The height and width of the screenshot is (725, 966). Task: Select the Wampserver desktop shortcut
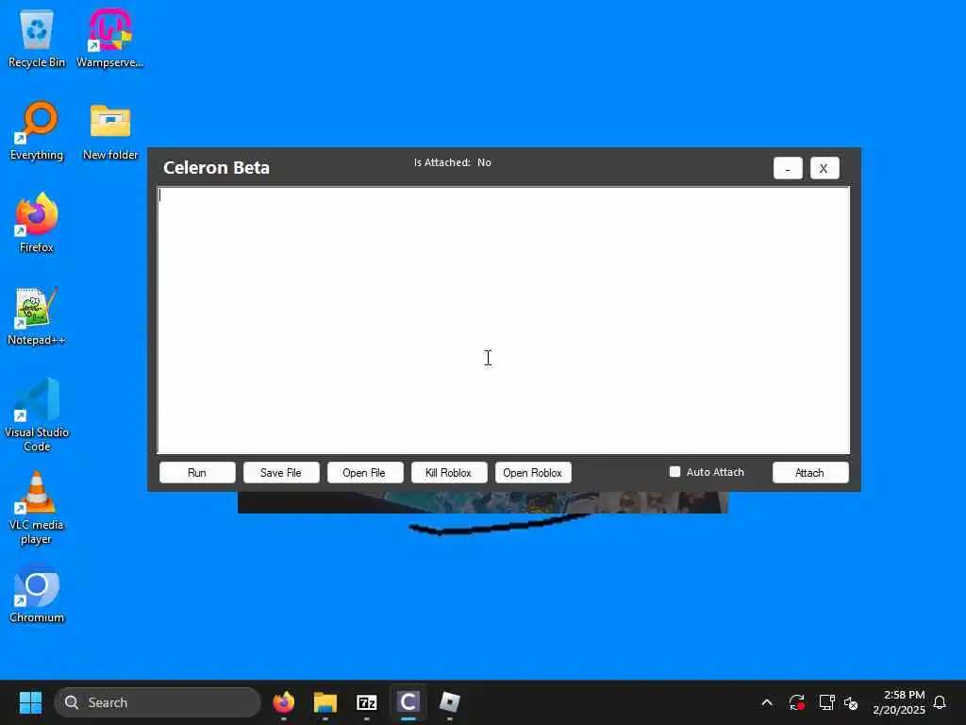(x=109, y=38)
